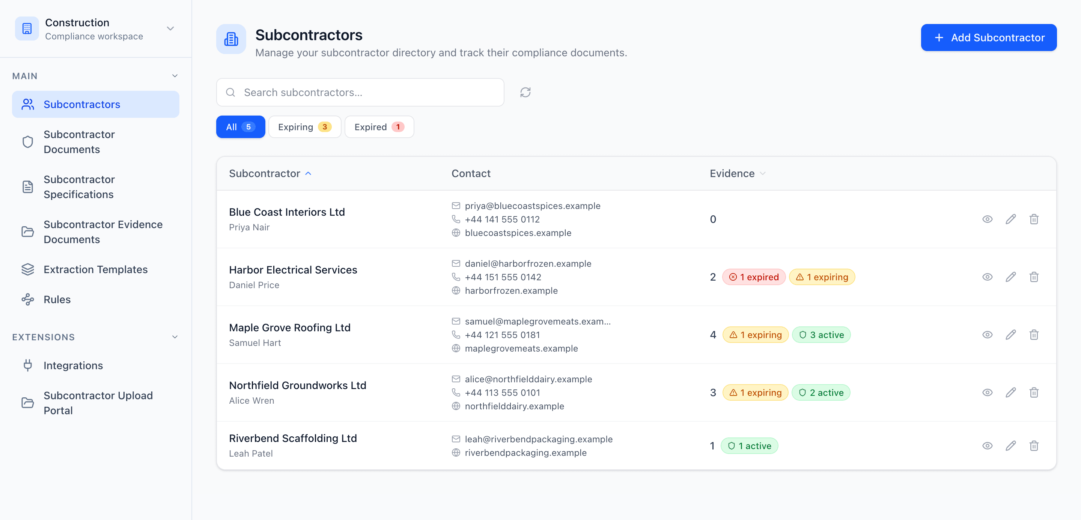Click Riverbend Scaffolding Ltd name
Viewport: 1081px width, 520px height.
(x=293, y=439)
